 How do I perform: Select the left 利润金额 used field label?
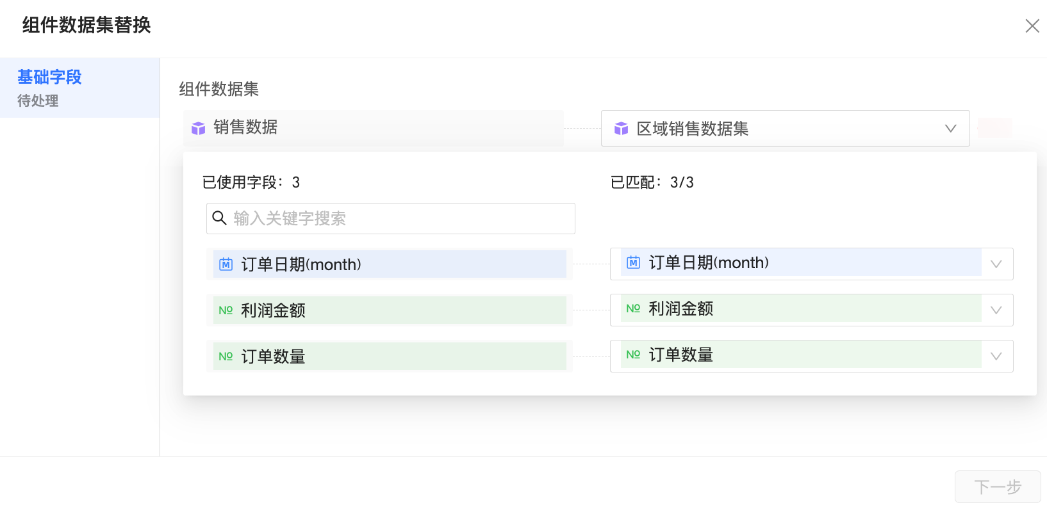click(x=273, y=310)
